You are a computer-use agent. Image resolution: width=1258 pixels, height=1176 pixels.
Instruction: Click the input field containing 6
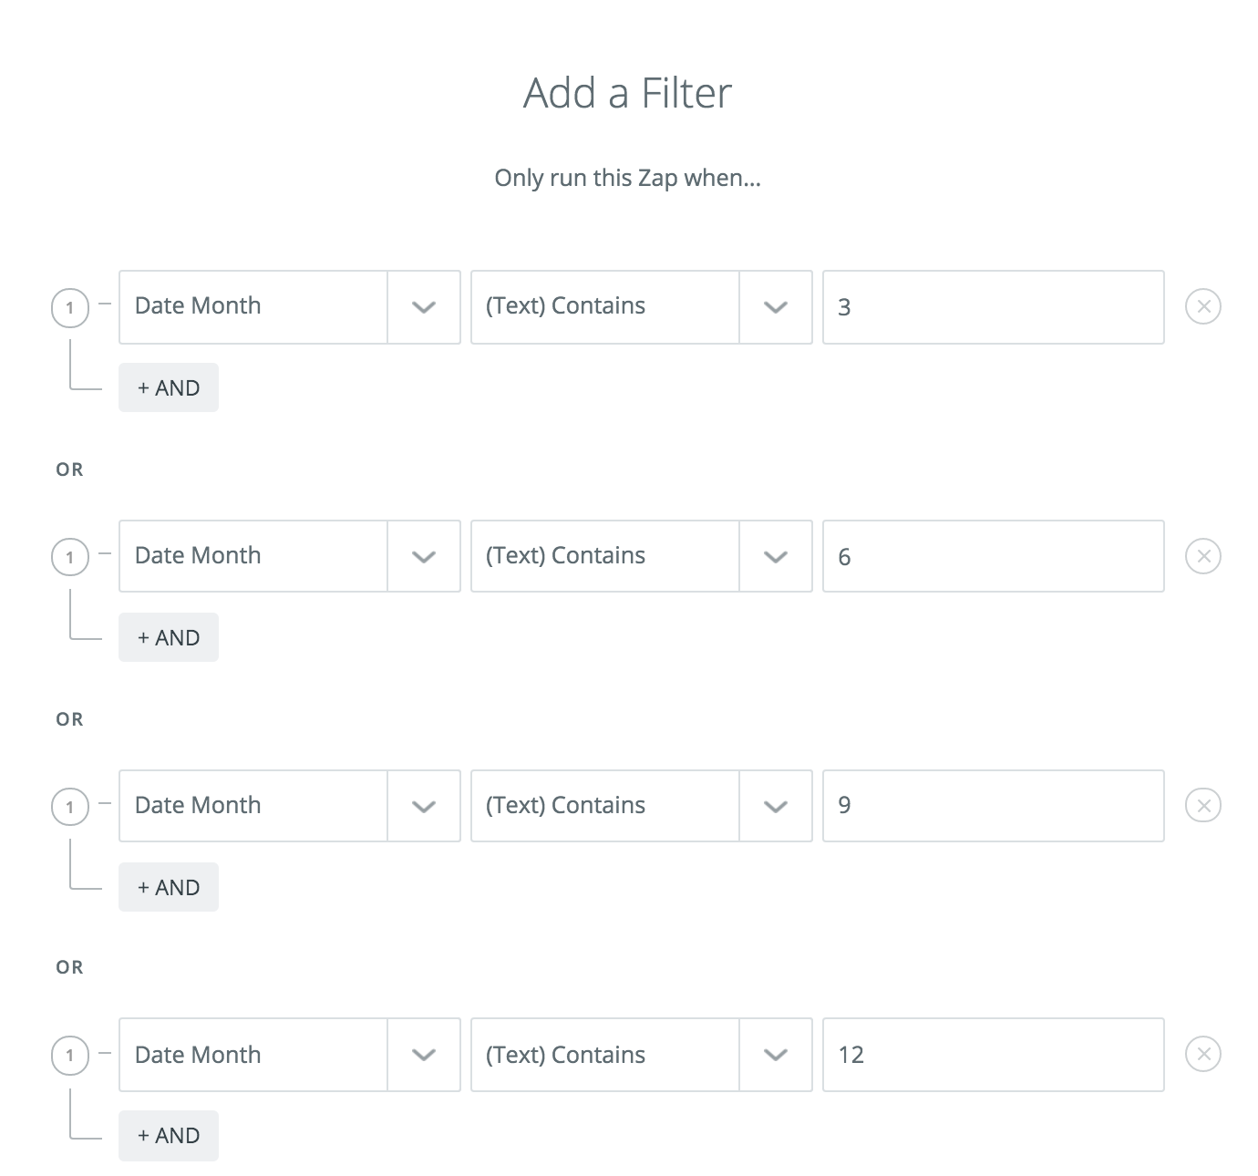point(993,556)
